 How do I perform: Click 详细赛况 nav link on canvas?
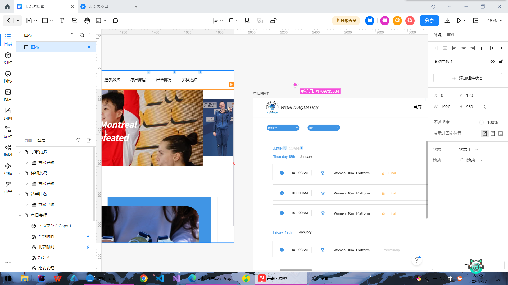click(164, 80)
